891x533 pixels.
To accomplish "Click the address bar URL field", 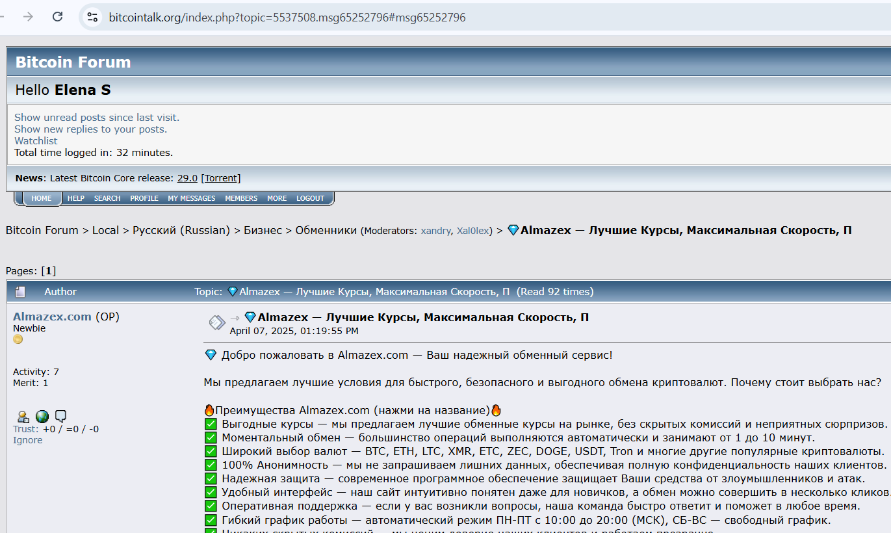I will [x=287, y=18].
